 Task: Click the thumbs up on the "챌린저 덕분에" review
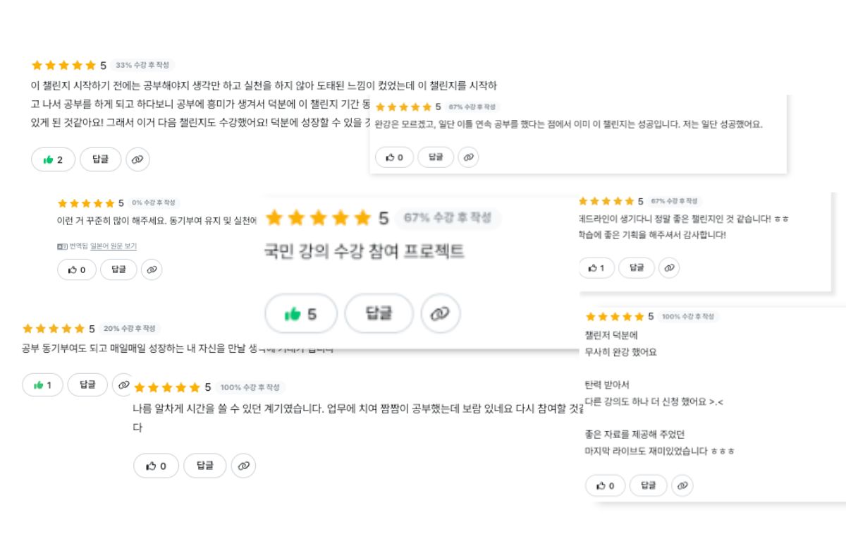pos(605,485)
